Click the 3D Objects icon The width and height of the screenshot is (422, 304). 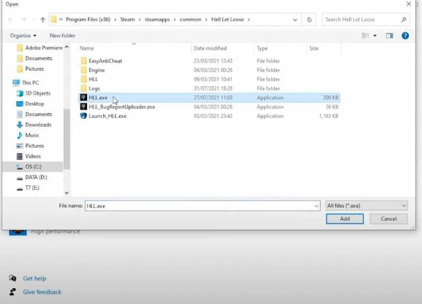(x=20, y=93)
